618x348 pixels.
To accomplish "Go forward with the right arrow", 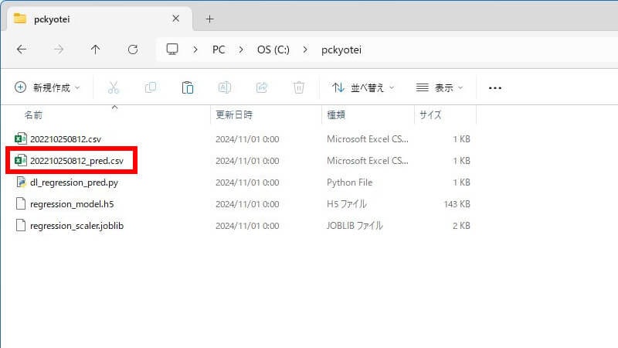I will 59,49.
